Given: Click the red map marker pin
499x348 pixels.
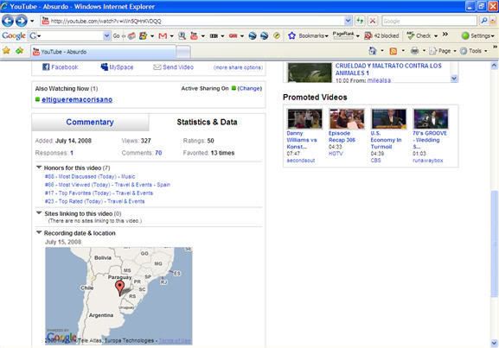Looking at the screenshot, I should (119, 288).
